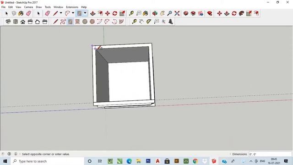The image size is (293, 165).
Task: Open the Edit menu
Action: click(x=11, y=7)
